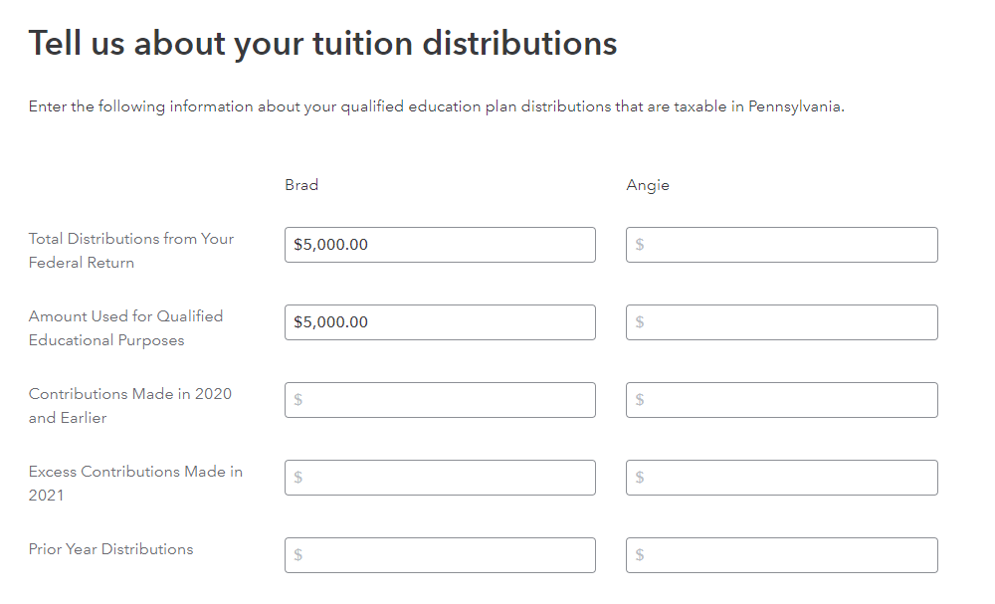Click Brad's Prior Year Distributions field

point(440,555)
